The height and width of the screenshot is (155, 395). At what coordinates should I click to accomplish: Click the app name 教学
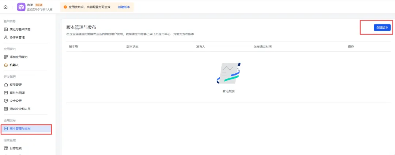[x=30, y=5]
